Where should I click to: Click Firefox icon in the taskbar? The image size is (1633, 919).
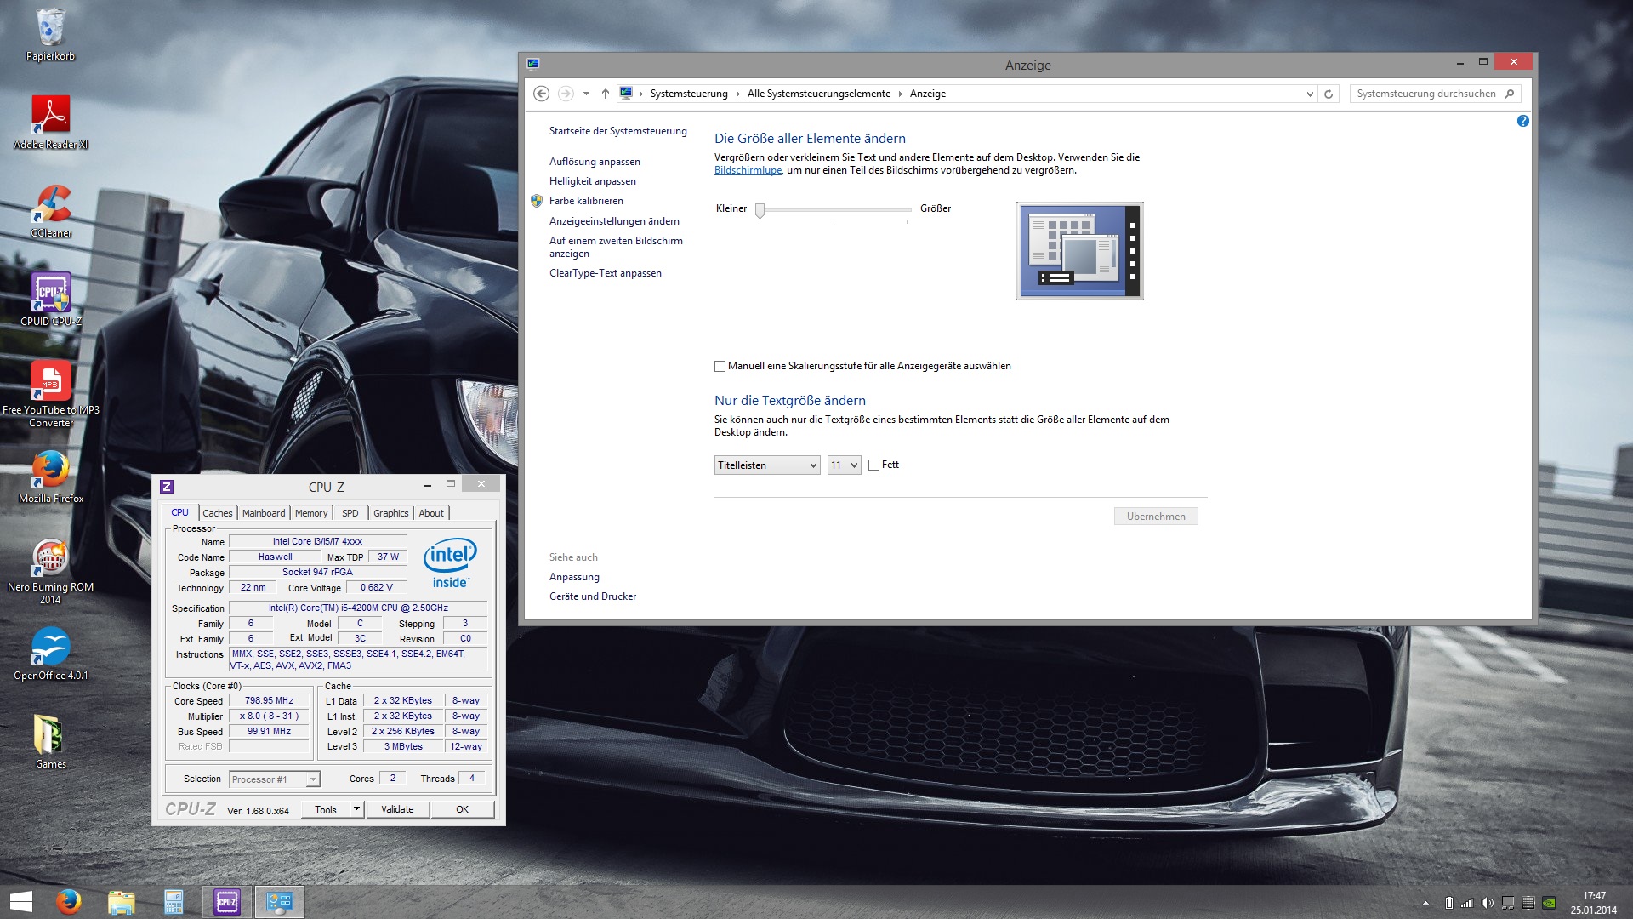pos(68,901)
